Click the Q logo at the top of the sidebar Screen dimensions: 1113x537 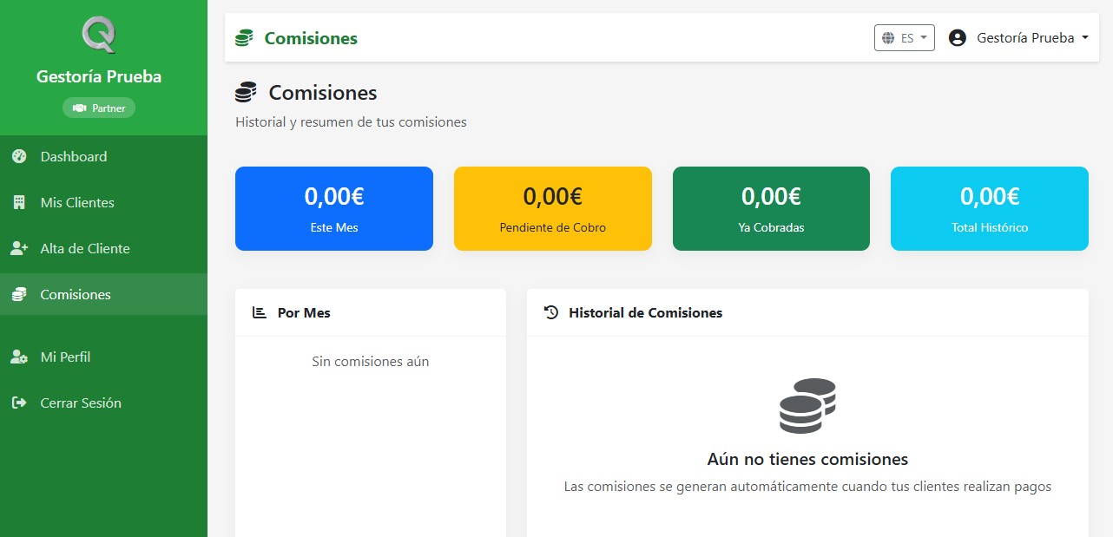coord(98,35)
